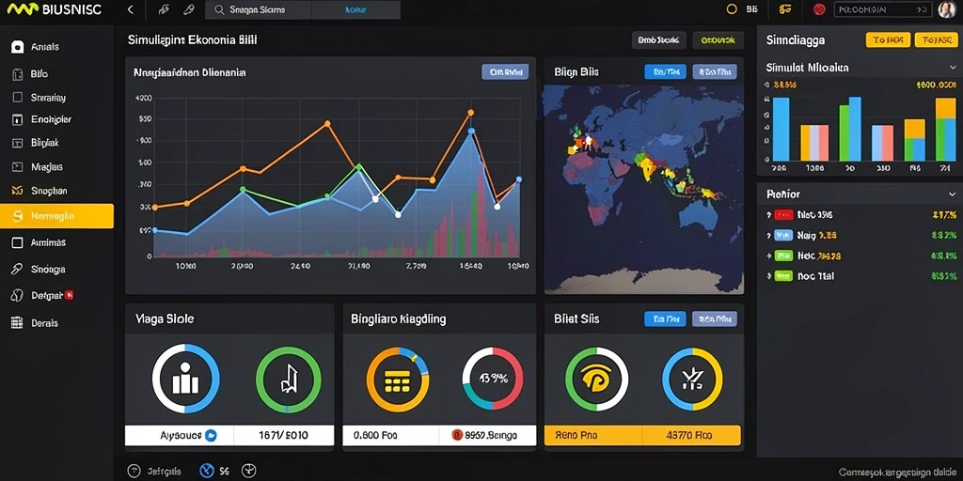
Task: Select the green music note donut icon
Action: click(288, 379)
